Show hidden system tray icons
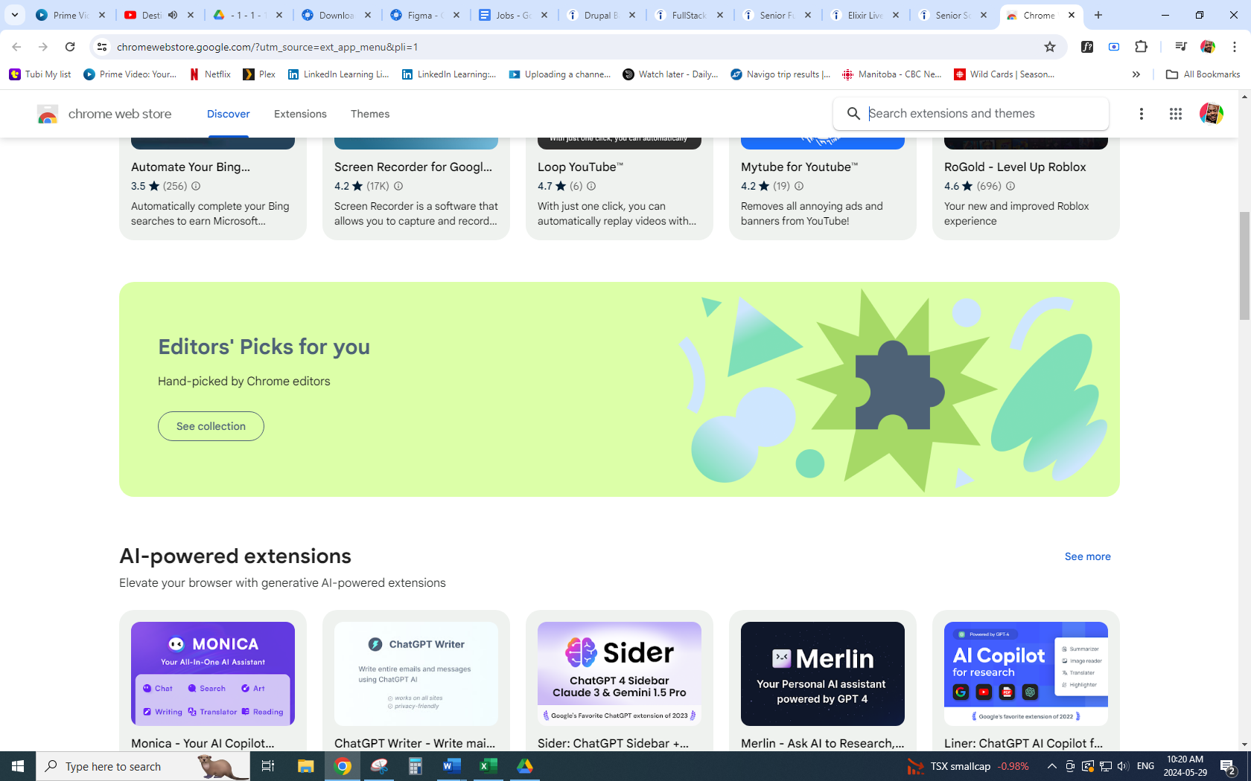The image size is (1251, 781). tap(1051, 766)
